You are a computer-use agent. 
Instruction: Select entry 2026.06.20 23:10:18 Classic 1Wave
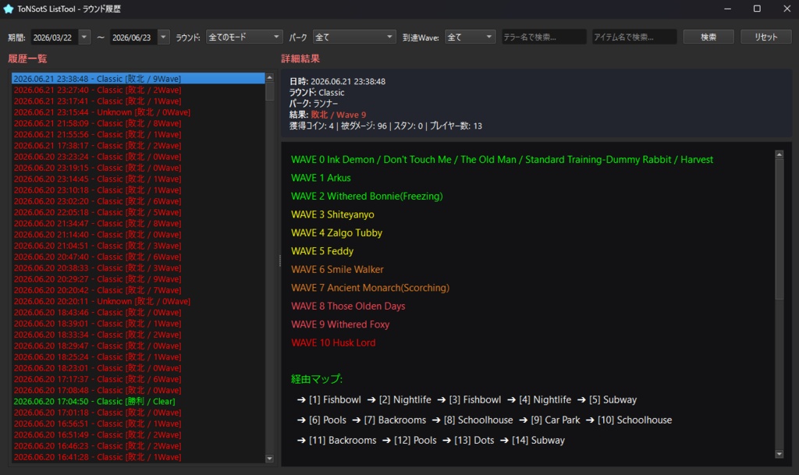[138, 190]
